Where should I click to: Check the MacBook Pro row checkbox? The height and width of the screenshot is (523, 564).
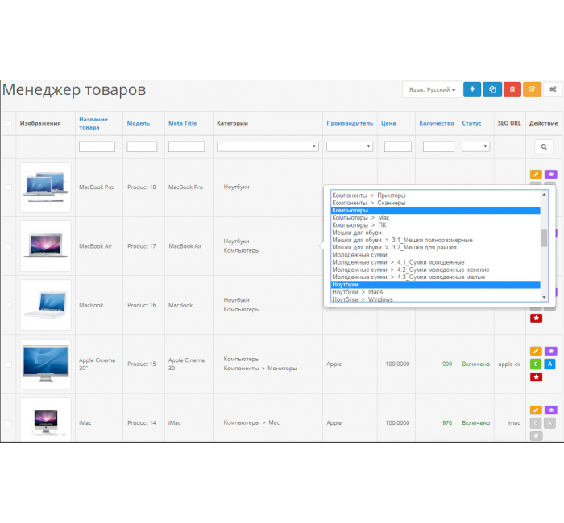[9, 187]
